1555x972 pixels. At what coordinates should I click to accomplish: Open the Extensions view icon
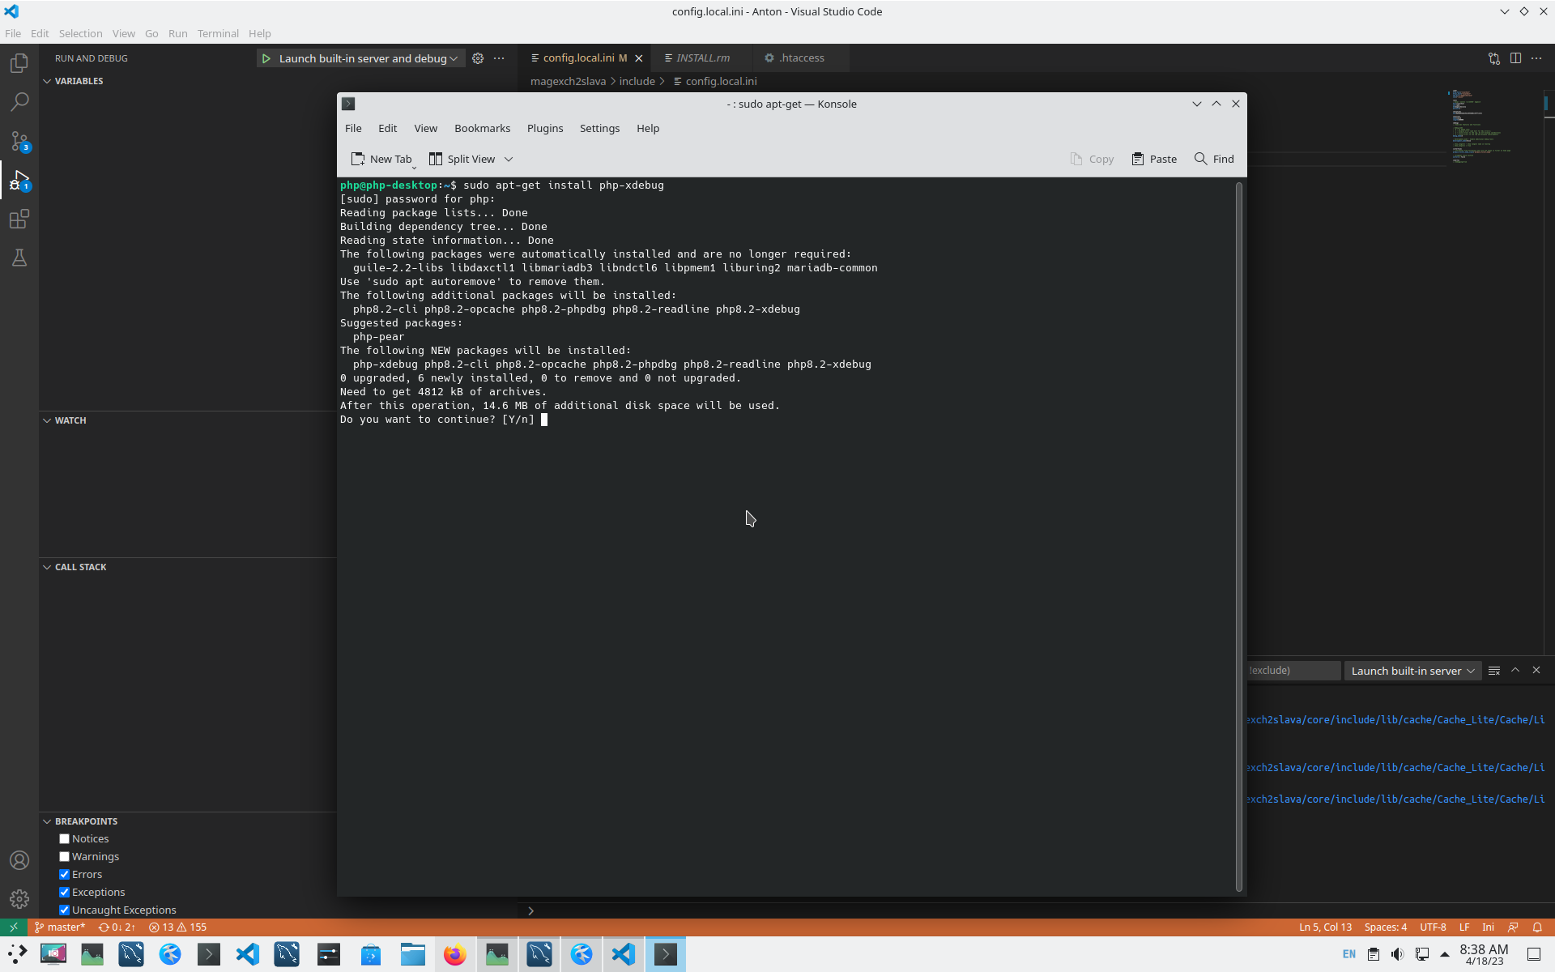click(19, 219)
